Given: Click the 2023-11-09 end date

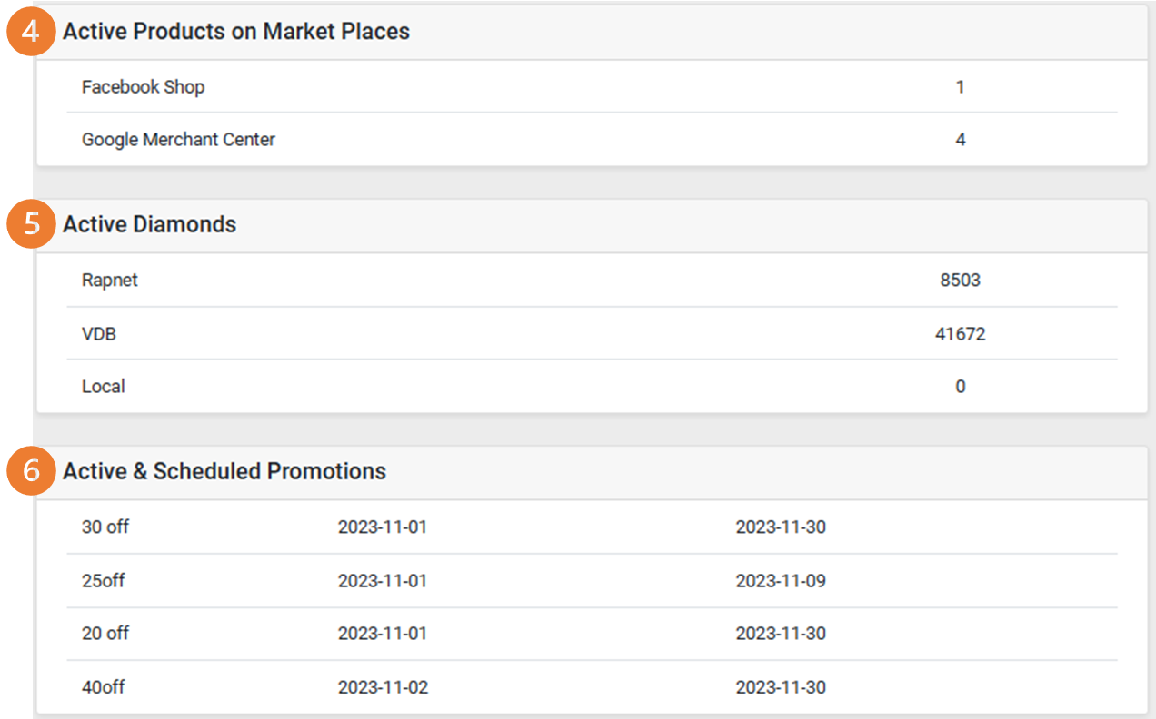Looking at the screenshot, I should [781, 580].
